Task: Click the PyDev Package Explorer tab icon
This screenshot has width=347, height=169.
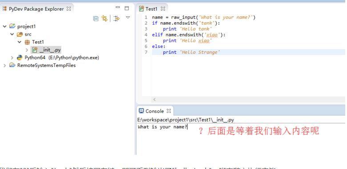Action: [4, 9]
